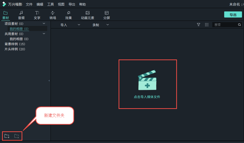Viewport: 244px width, 143px height.
Task: Click the new folder icon
Action: pos(7,136)
